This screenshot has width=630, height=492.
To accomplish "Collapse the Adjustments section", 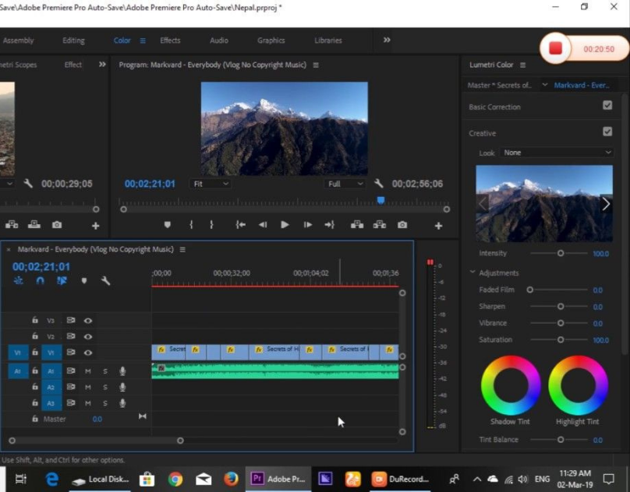I will (x=472, y=272).
